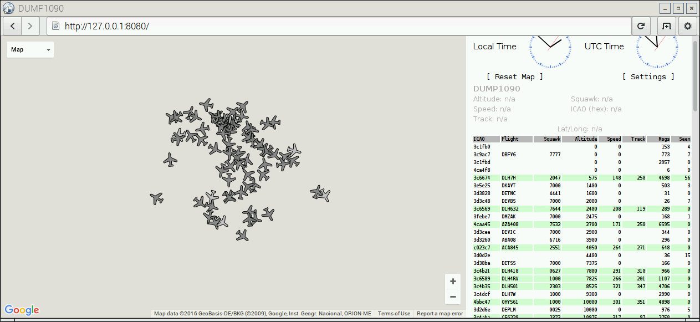The height and width of the screenshot is (322, 700).
Task: Click Report a map error
Action: [x=440, y=314]
